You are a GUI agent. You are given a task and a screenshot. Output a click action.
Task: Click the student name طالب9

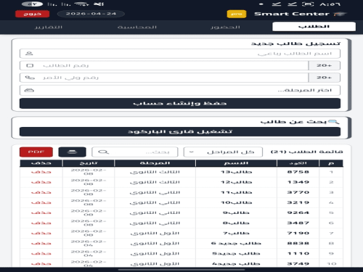pos(236,213)
